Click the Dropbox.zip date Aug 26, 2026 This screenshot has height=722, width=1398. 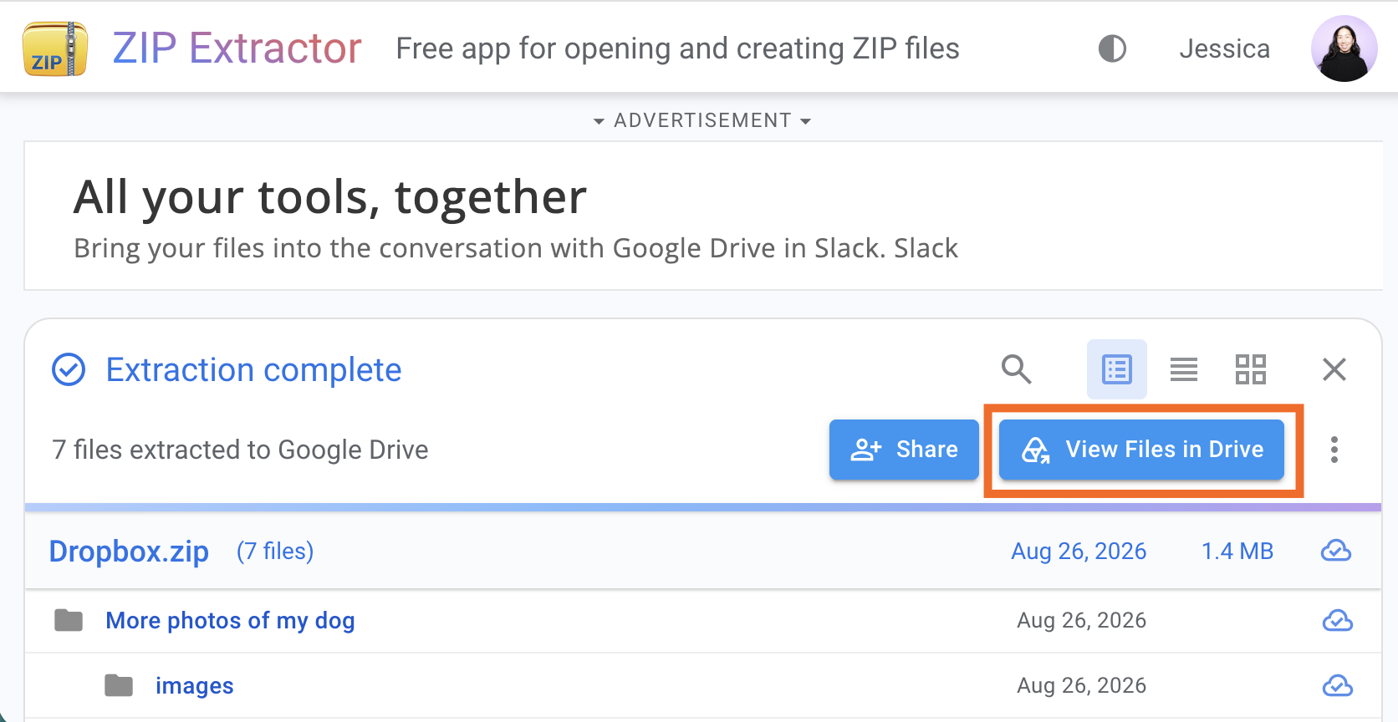click(1079, 552)
